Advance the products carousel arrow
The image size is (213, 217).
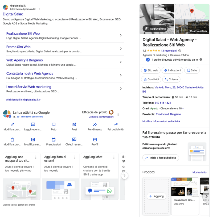(206, 196)
